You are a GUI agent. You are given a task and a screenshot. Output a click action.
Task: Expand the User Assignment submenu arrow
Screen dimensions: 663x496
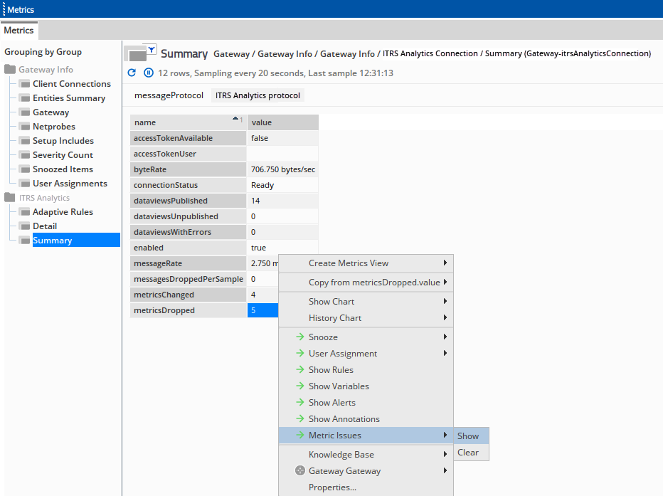click(445, 354)
